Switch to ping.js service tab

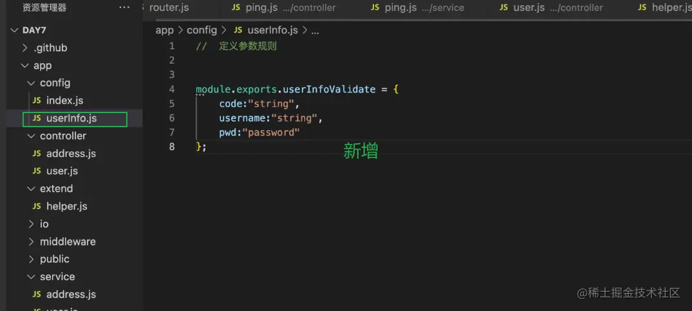click(x=418, y=8)
